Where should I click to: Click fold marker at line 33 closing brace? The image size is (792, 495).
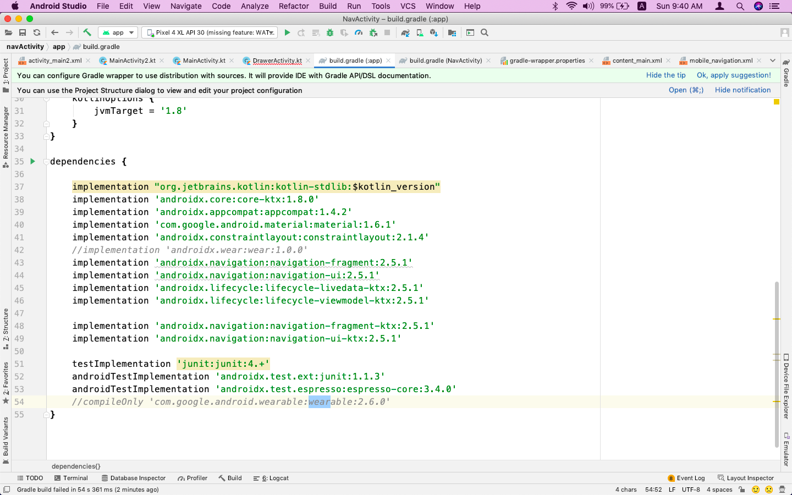[46, 136]
